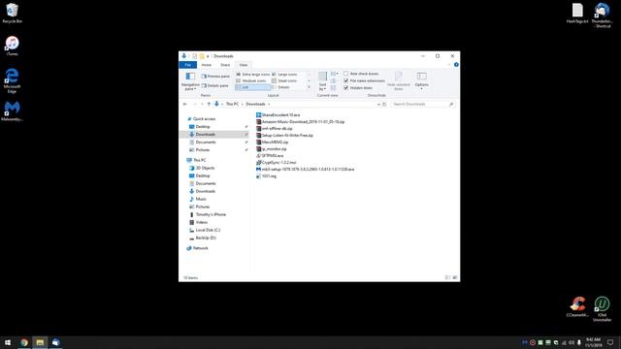
Task: Select the View ribbon tab
Action: (244, 65)
